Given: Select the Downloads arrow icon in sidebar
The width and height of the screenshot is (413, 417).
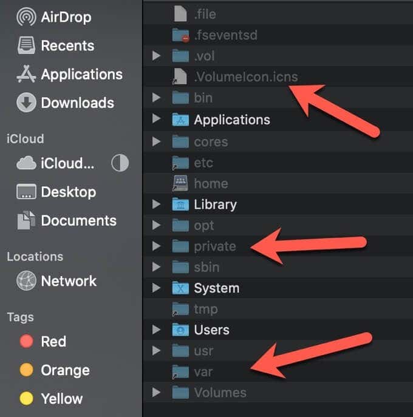Looking at the screenshot, I should click(x=26, y=103).
